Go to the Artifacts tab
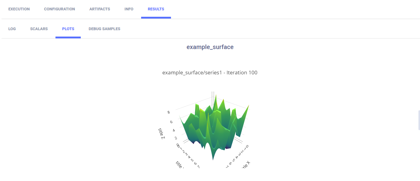This screenshot has height=181, width=420. click(x=100, y=9)
